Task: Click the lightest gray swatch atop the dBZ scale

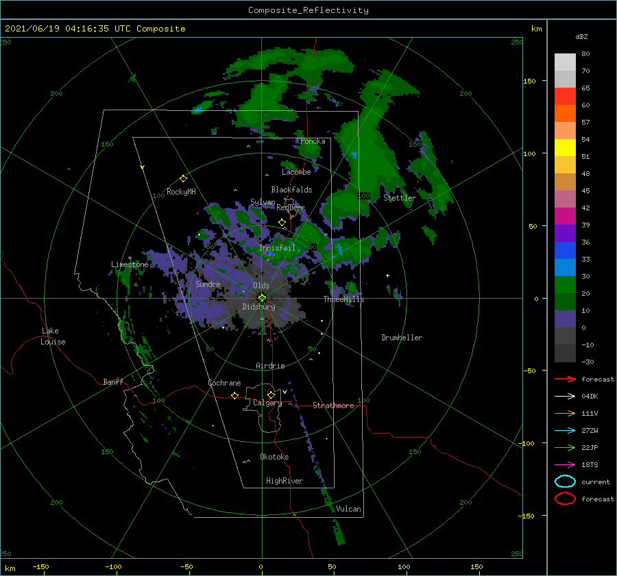Action: click(565, 62)
